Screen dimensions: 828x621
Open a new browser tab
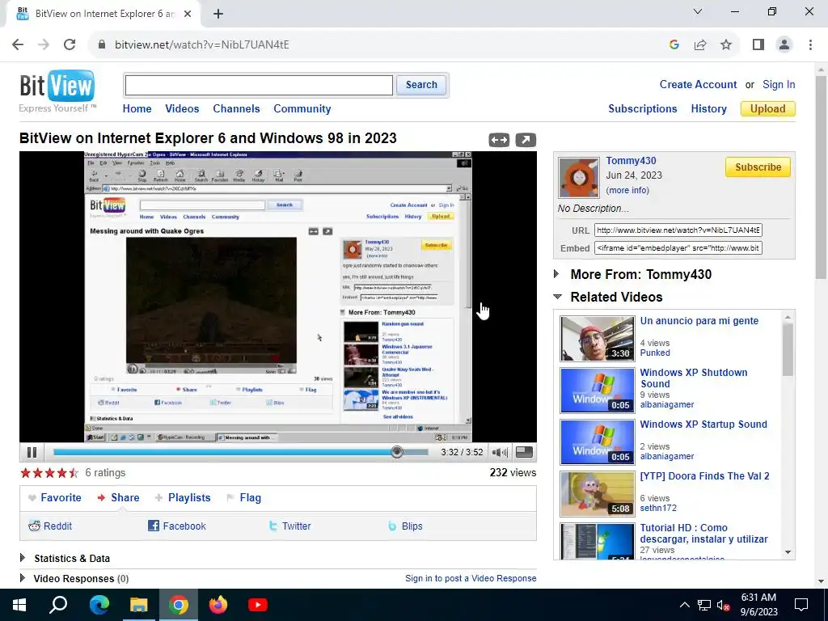[218, 14]
